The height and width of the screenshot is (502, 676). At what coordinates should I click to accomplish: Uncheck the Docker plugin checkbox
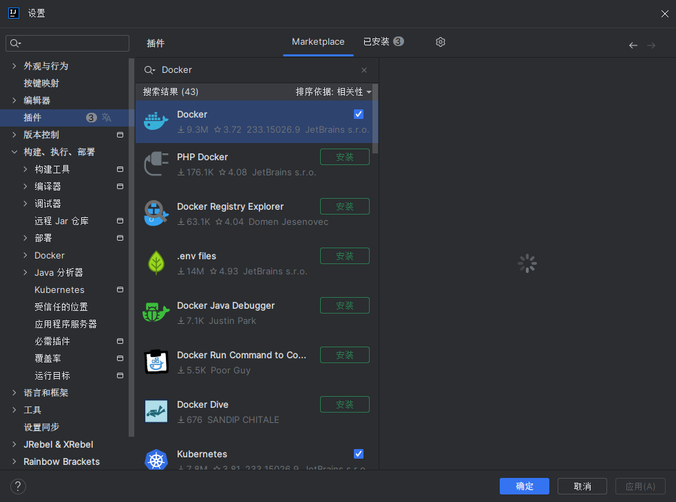coord(359,114)
